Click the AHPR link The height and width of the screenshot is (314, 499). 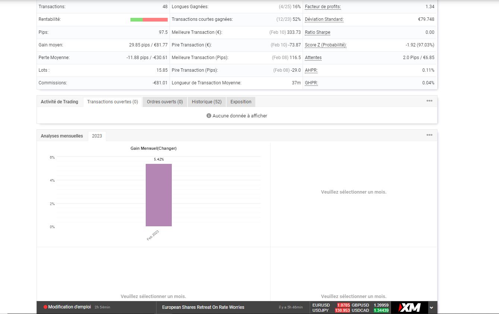(x=311, y=70)
